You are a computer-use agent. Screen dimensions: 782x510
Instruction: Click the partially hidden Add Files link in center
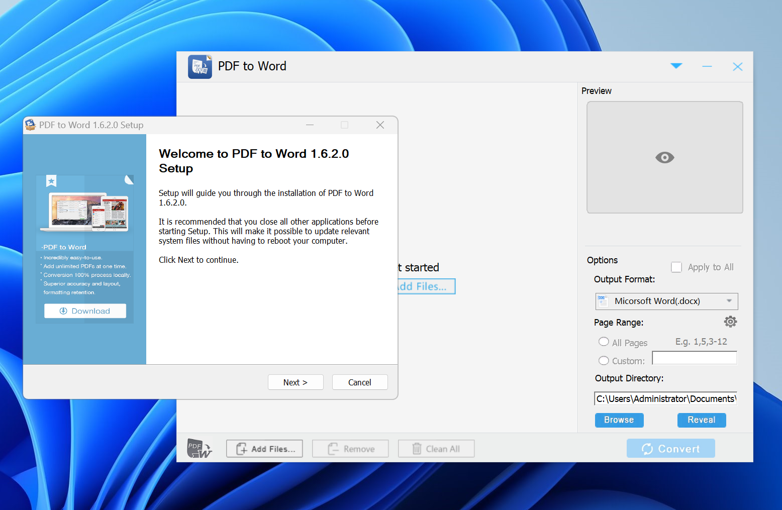point(427,286)
